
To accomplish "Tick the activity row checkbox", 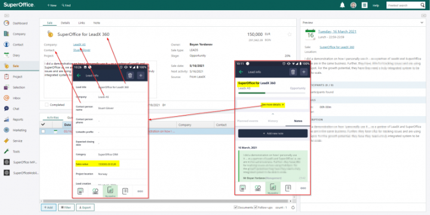I will (43, 132).
